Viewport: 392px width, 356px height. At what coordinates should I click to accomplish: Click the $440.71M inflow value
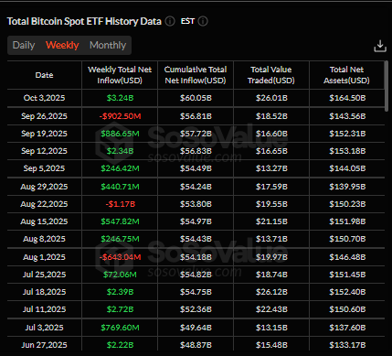point(120,187)
